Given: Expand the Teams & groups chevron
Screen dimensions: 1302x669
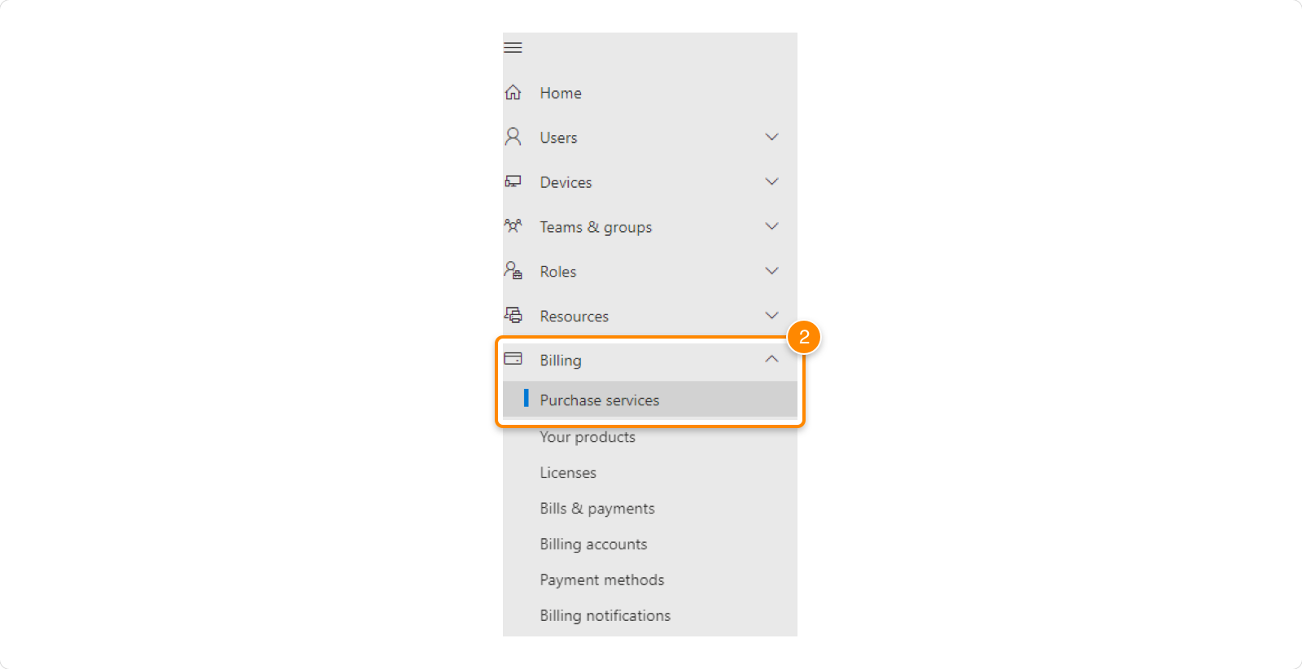Looking at the screenshot, I should 771,226.
